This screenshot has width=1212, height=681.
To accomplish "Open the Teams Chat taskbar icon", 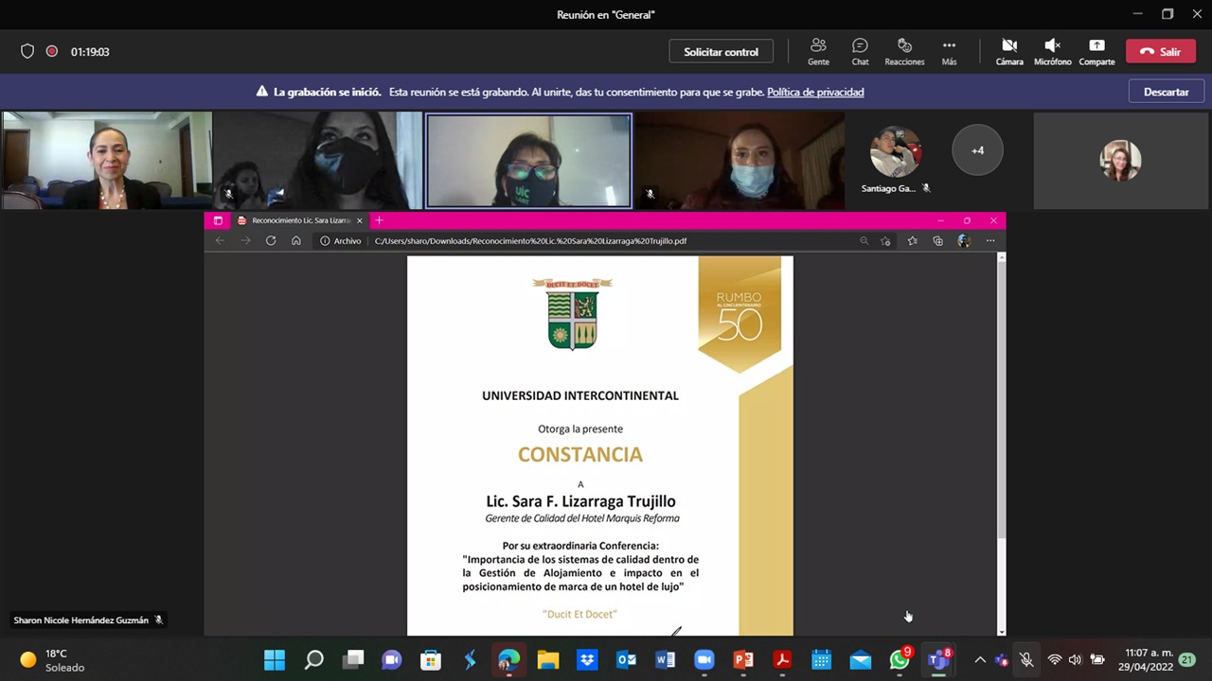I will 392,659.
